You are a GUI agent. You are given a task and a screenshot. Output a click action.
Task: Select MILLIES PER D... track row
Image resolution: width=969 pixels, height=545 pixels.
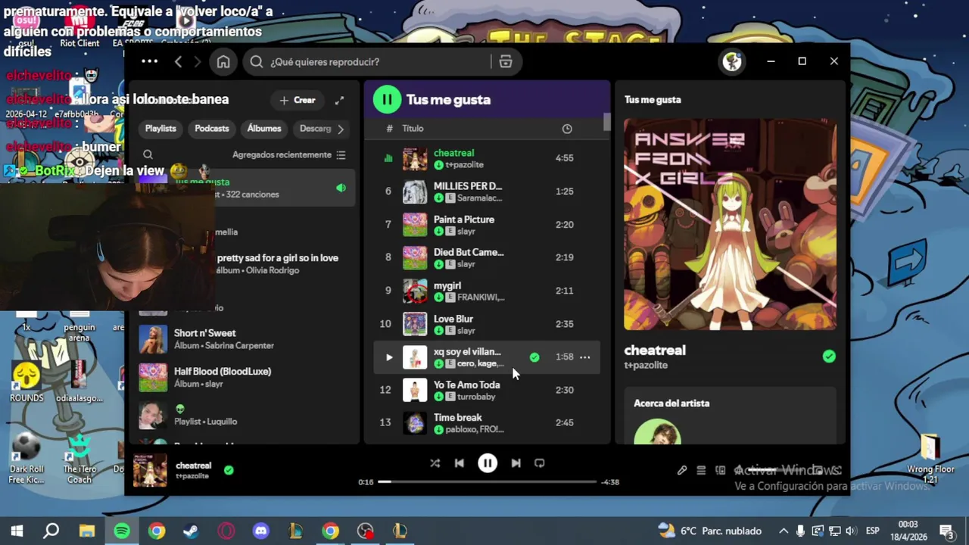[487, 192]
